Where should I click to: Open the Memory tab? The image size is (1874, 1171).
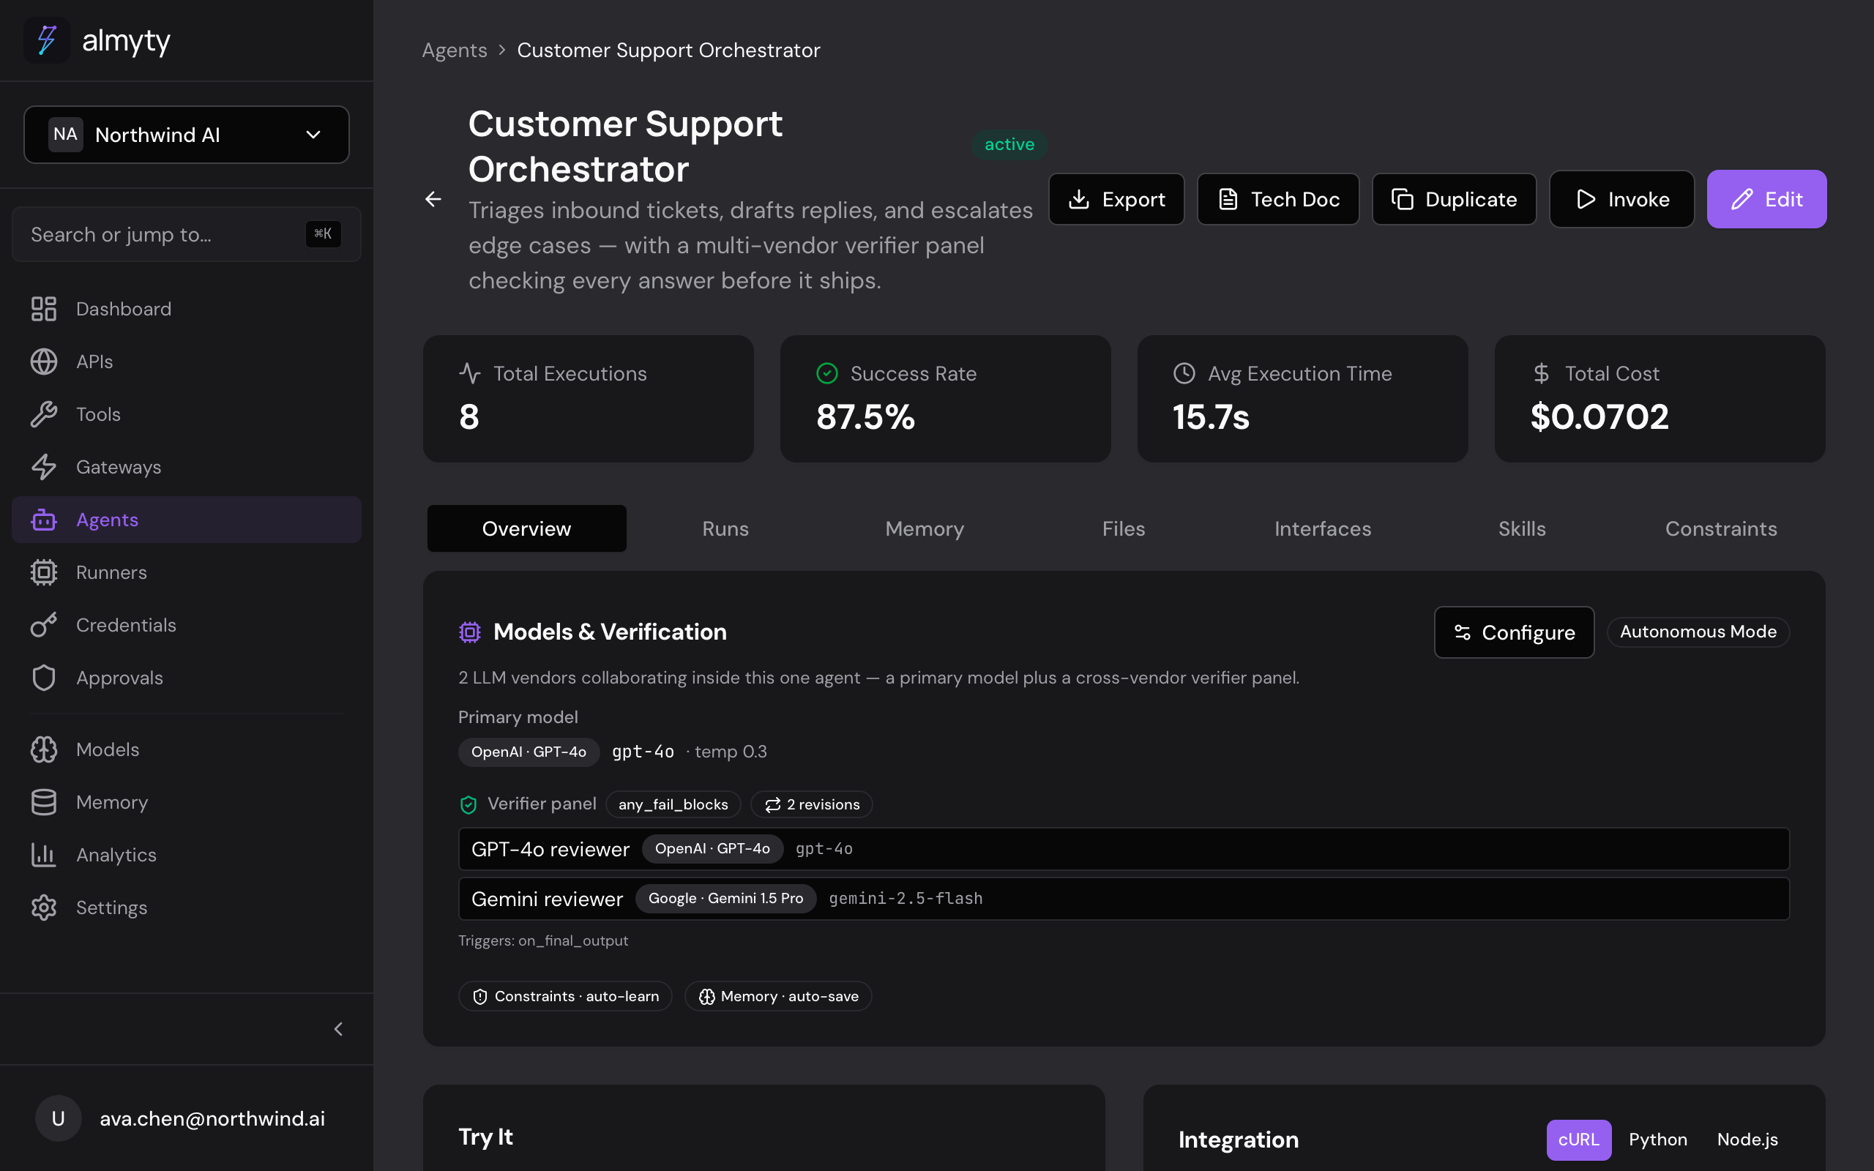coord(925,528)
